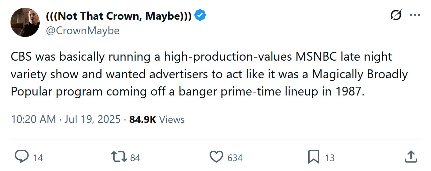
Task: Open the author's profile avatar picture
Action: pos(25,22)
